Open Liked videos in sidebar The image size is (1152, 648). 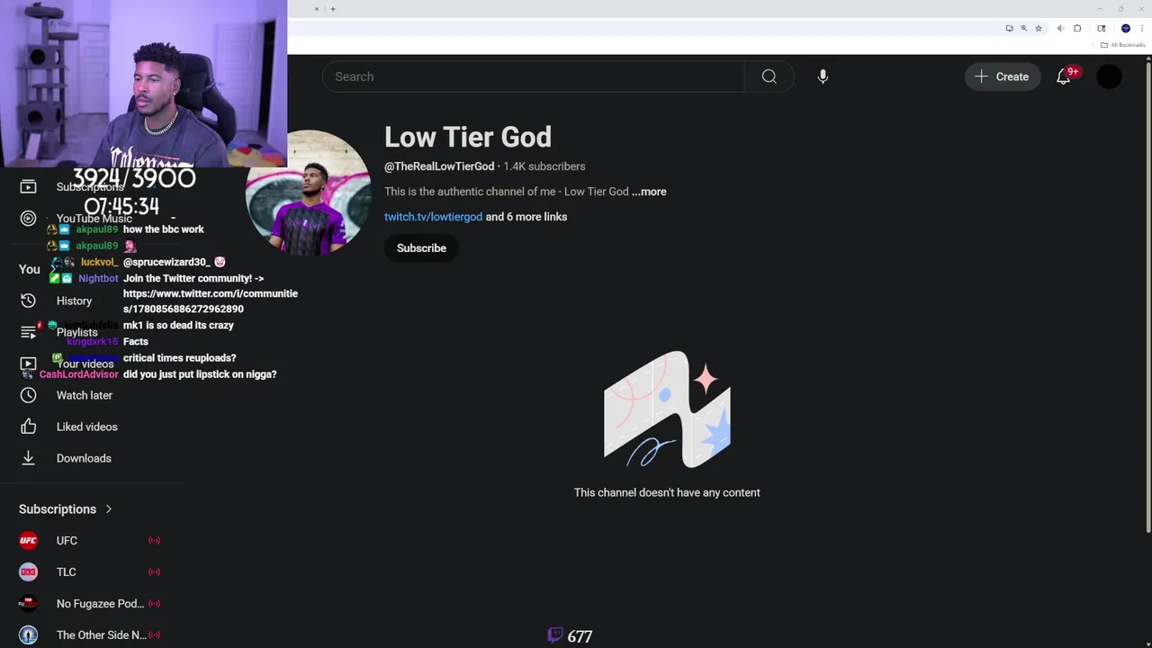point(86,427)
